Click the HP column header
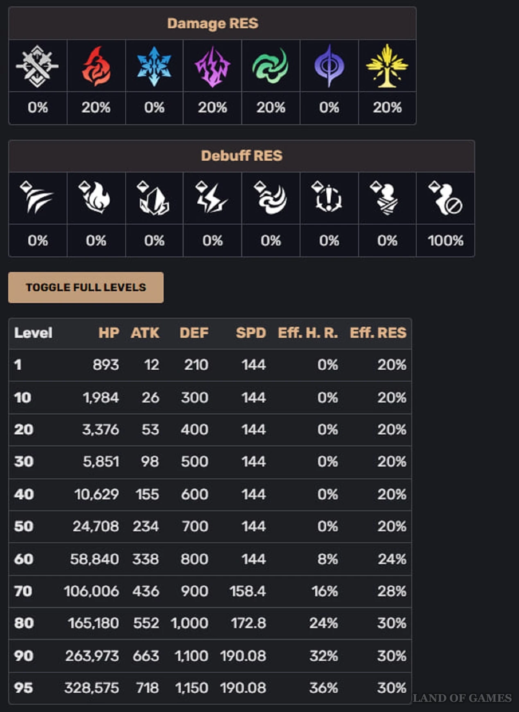Viewport: 519px width, 712px height. pos(109,333)
